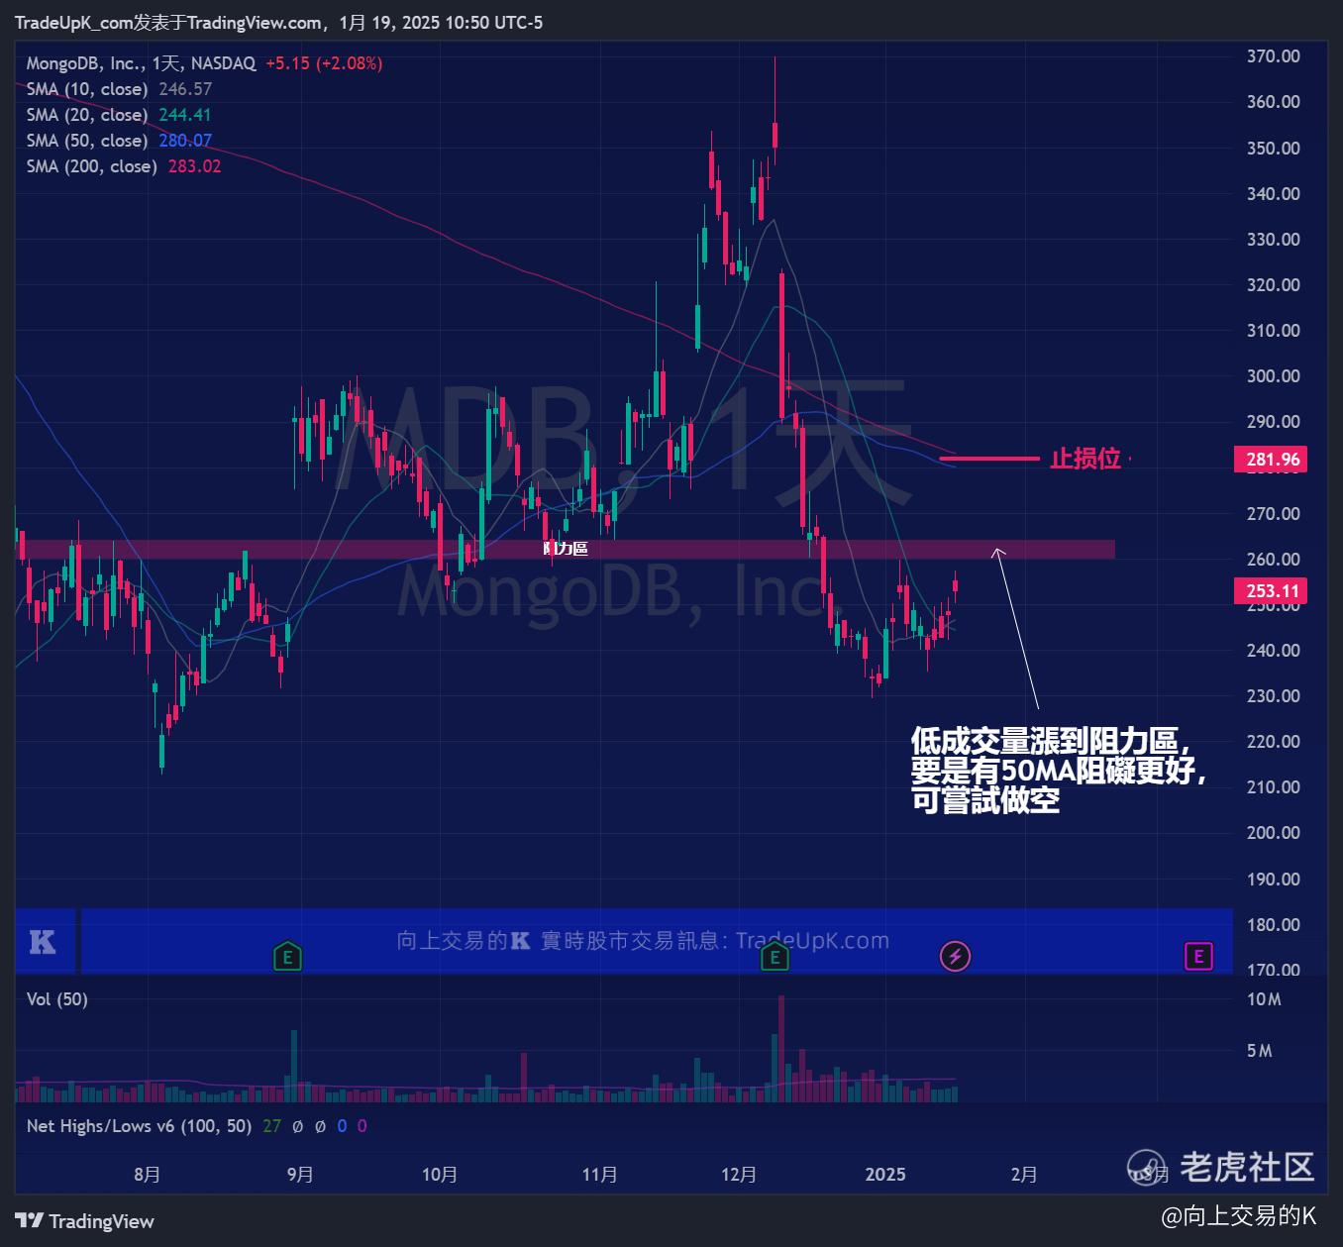Click the green earnings E marker near December
The image size is (1343, 1247).
pyautogui.click(x=775, y=956)
